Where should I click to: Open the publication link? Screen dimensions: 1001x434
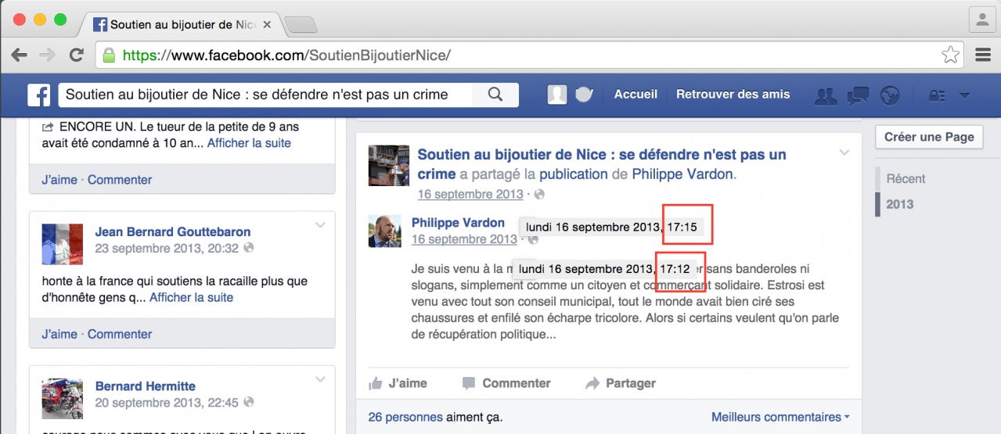click(x=574, y=174)
